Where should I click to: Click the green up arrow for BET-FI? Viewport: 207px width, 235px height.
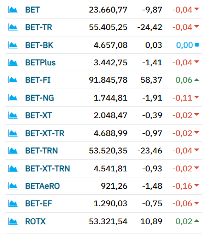click(x=197, y=80)
